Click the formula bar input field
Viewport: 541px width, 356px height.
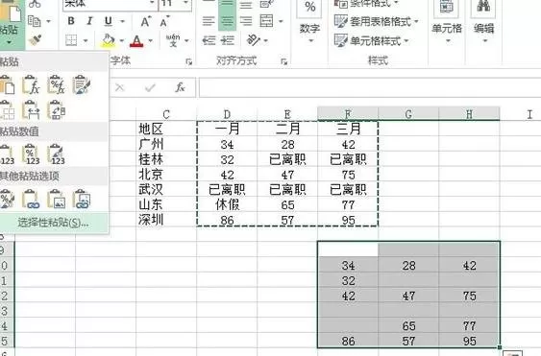[x=370, y=87]
